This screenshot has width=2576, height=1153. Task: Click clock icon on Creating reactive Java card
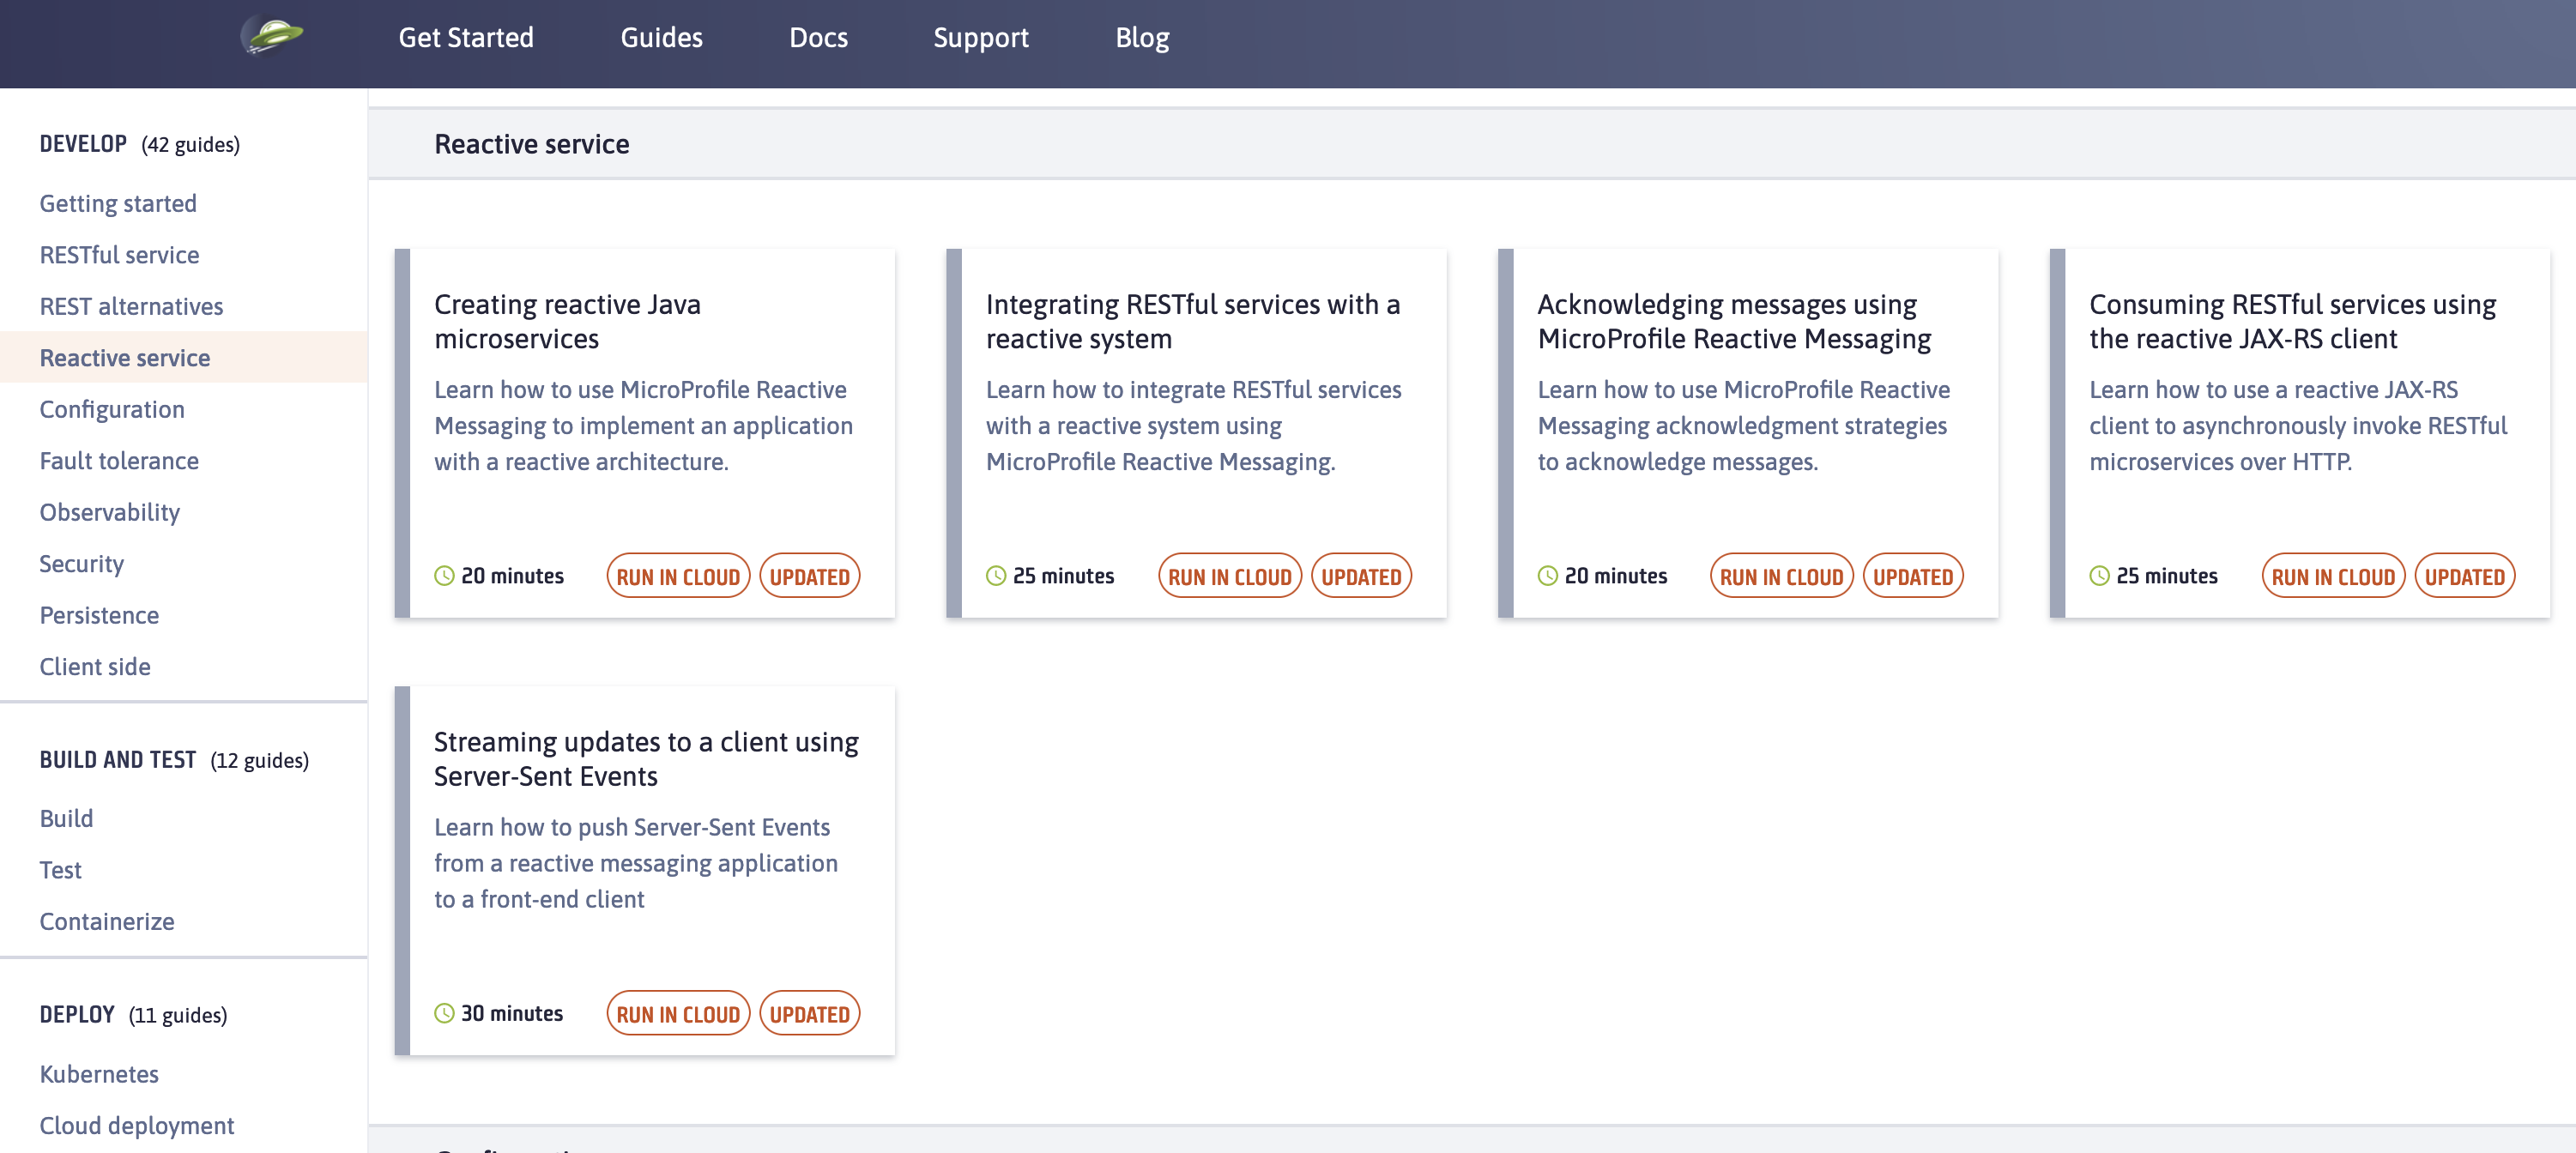pyautogui.click(x=444, y=576)
